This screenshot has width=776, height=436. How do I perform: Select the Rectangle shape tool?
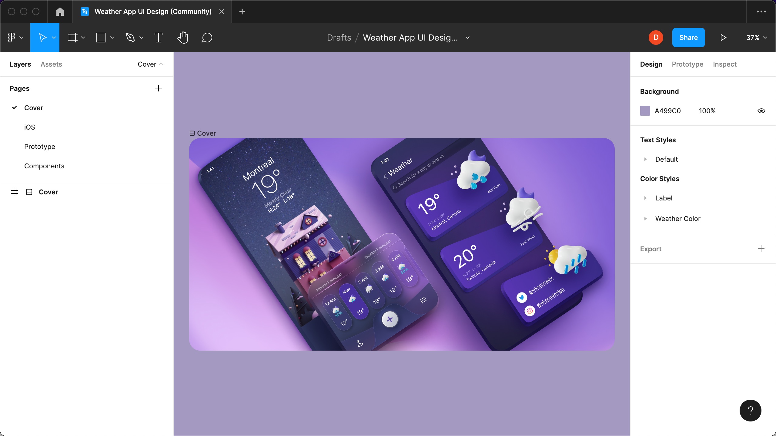pos(101,38)
